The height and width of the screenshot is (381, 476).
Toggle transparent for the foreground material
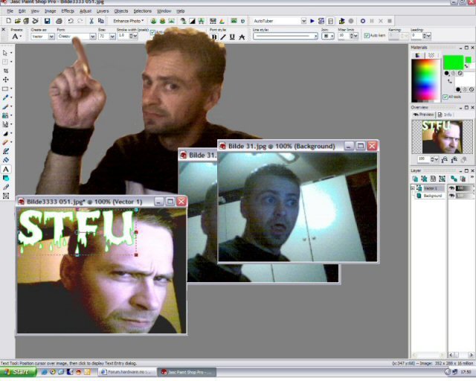[460, 73]
